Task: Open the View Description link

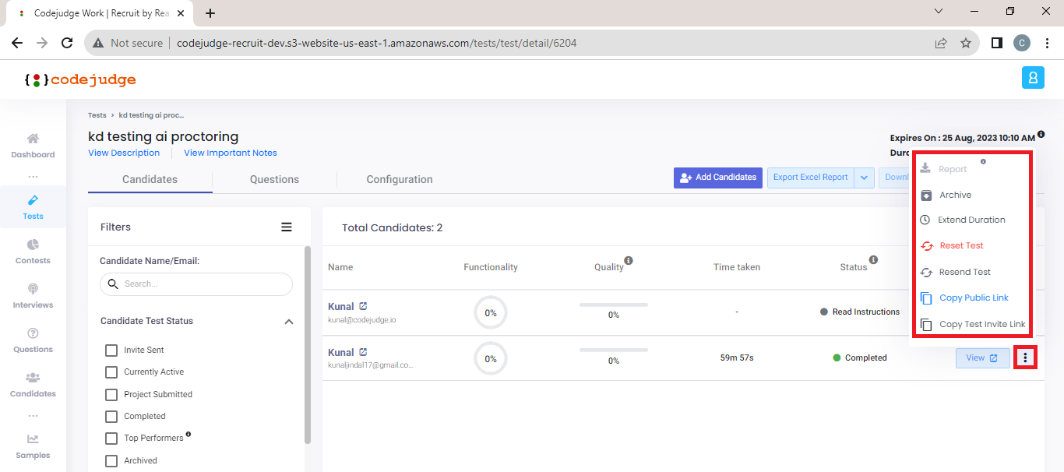Action: point(124,153)
